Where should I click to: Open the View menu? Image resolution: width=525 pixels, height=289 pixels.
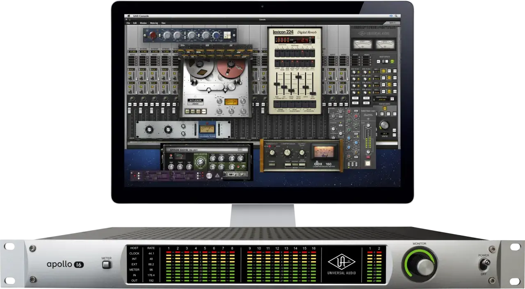point(164,23)
